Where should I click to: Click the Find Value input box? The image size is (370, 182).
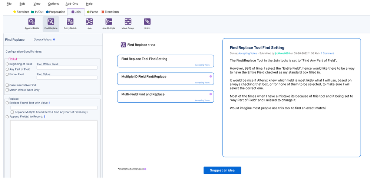coord(67,78)
